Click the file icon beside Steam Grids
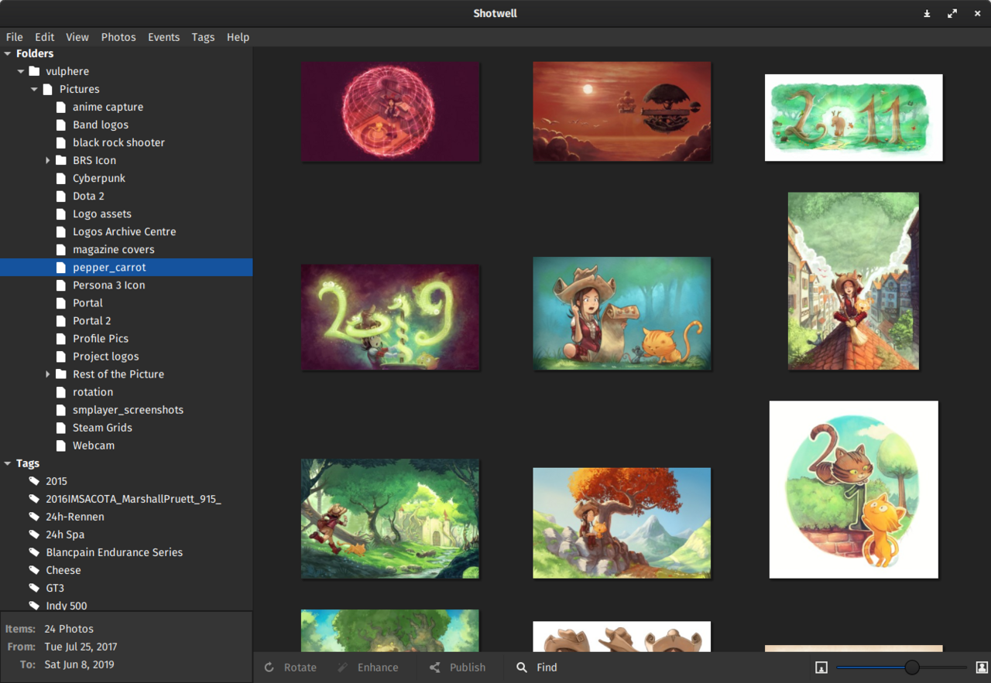Viewport: 991px width, 683px height. 61,428
